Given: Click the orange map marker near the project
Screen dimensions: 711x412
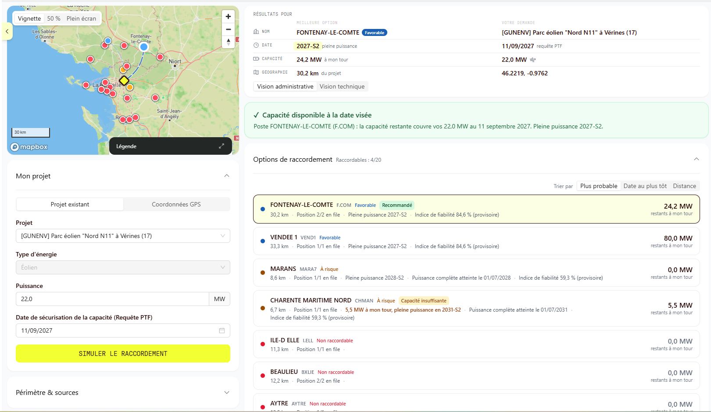Looking at the screenshot, I should coord(130,87).
